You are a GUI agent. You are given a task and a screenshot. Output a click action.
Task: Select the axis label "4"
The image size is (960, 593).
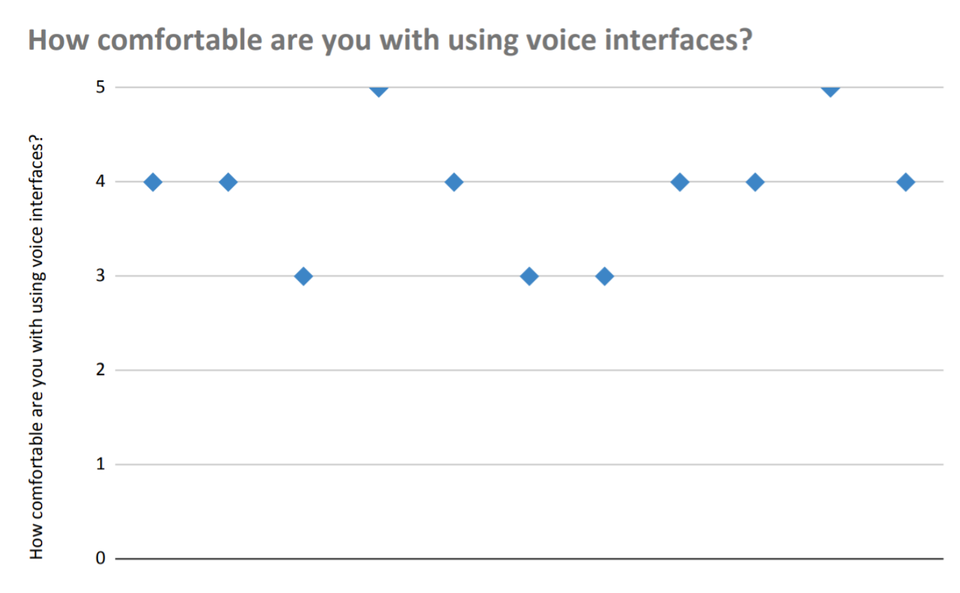point(100,182)
